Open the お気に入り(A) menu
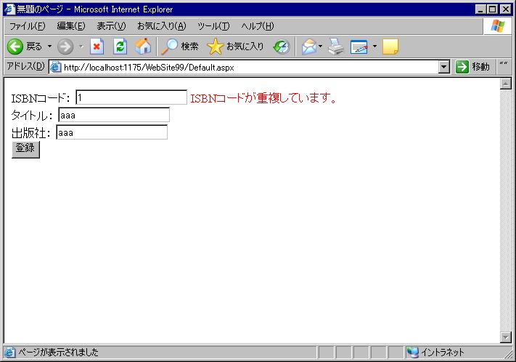516x362 pixels. 162,26
